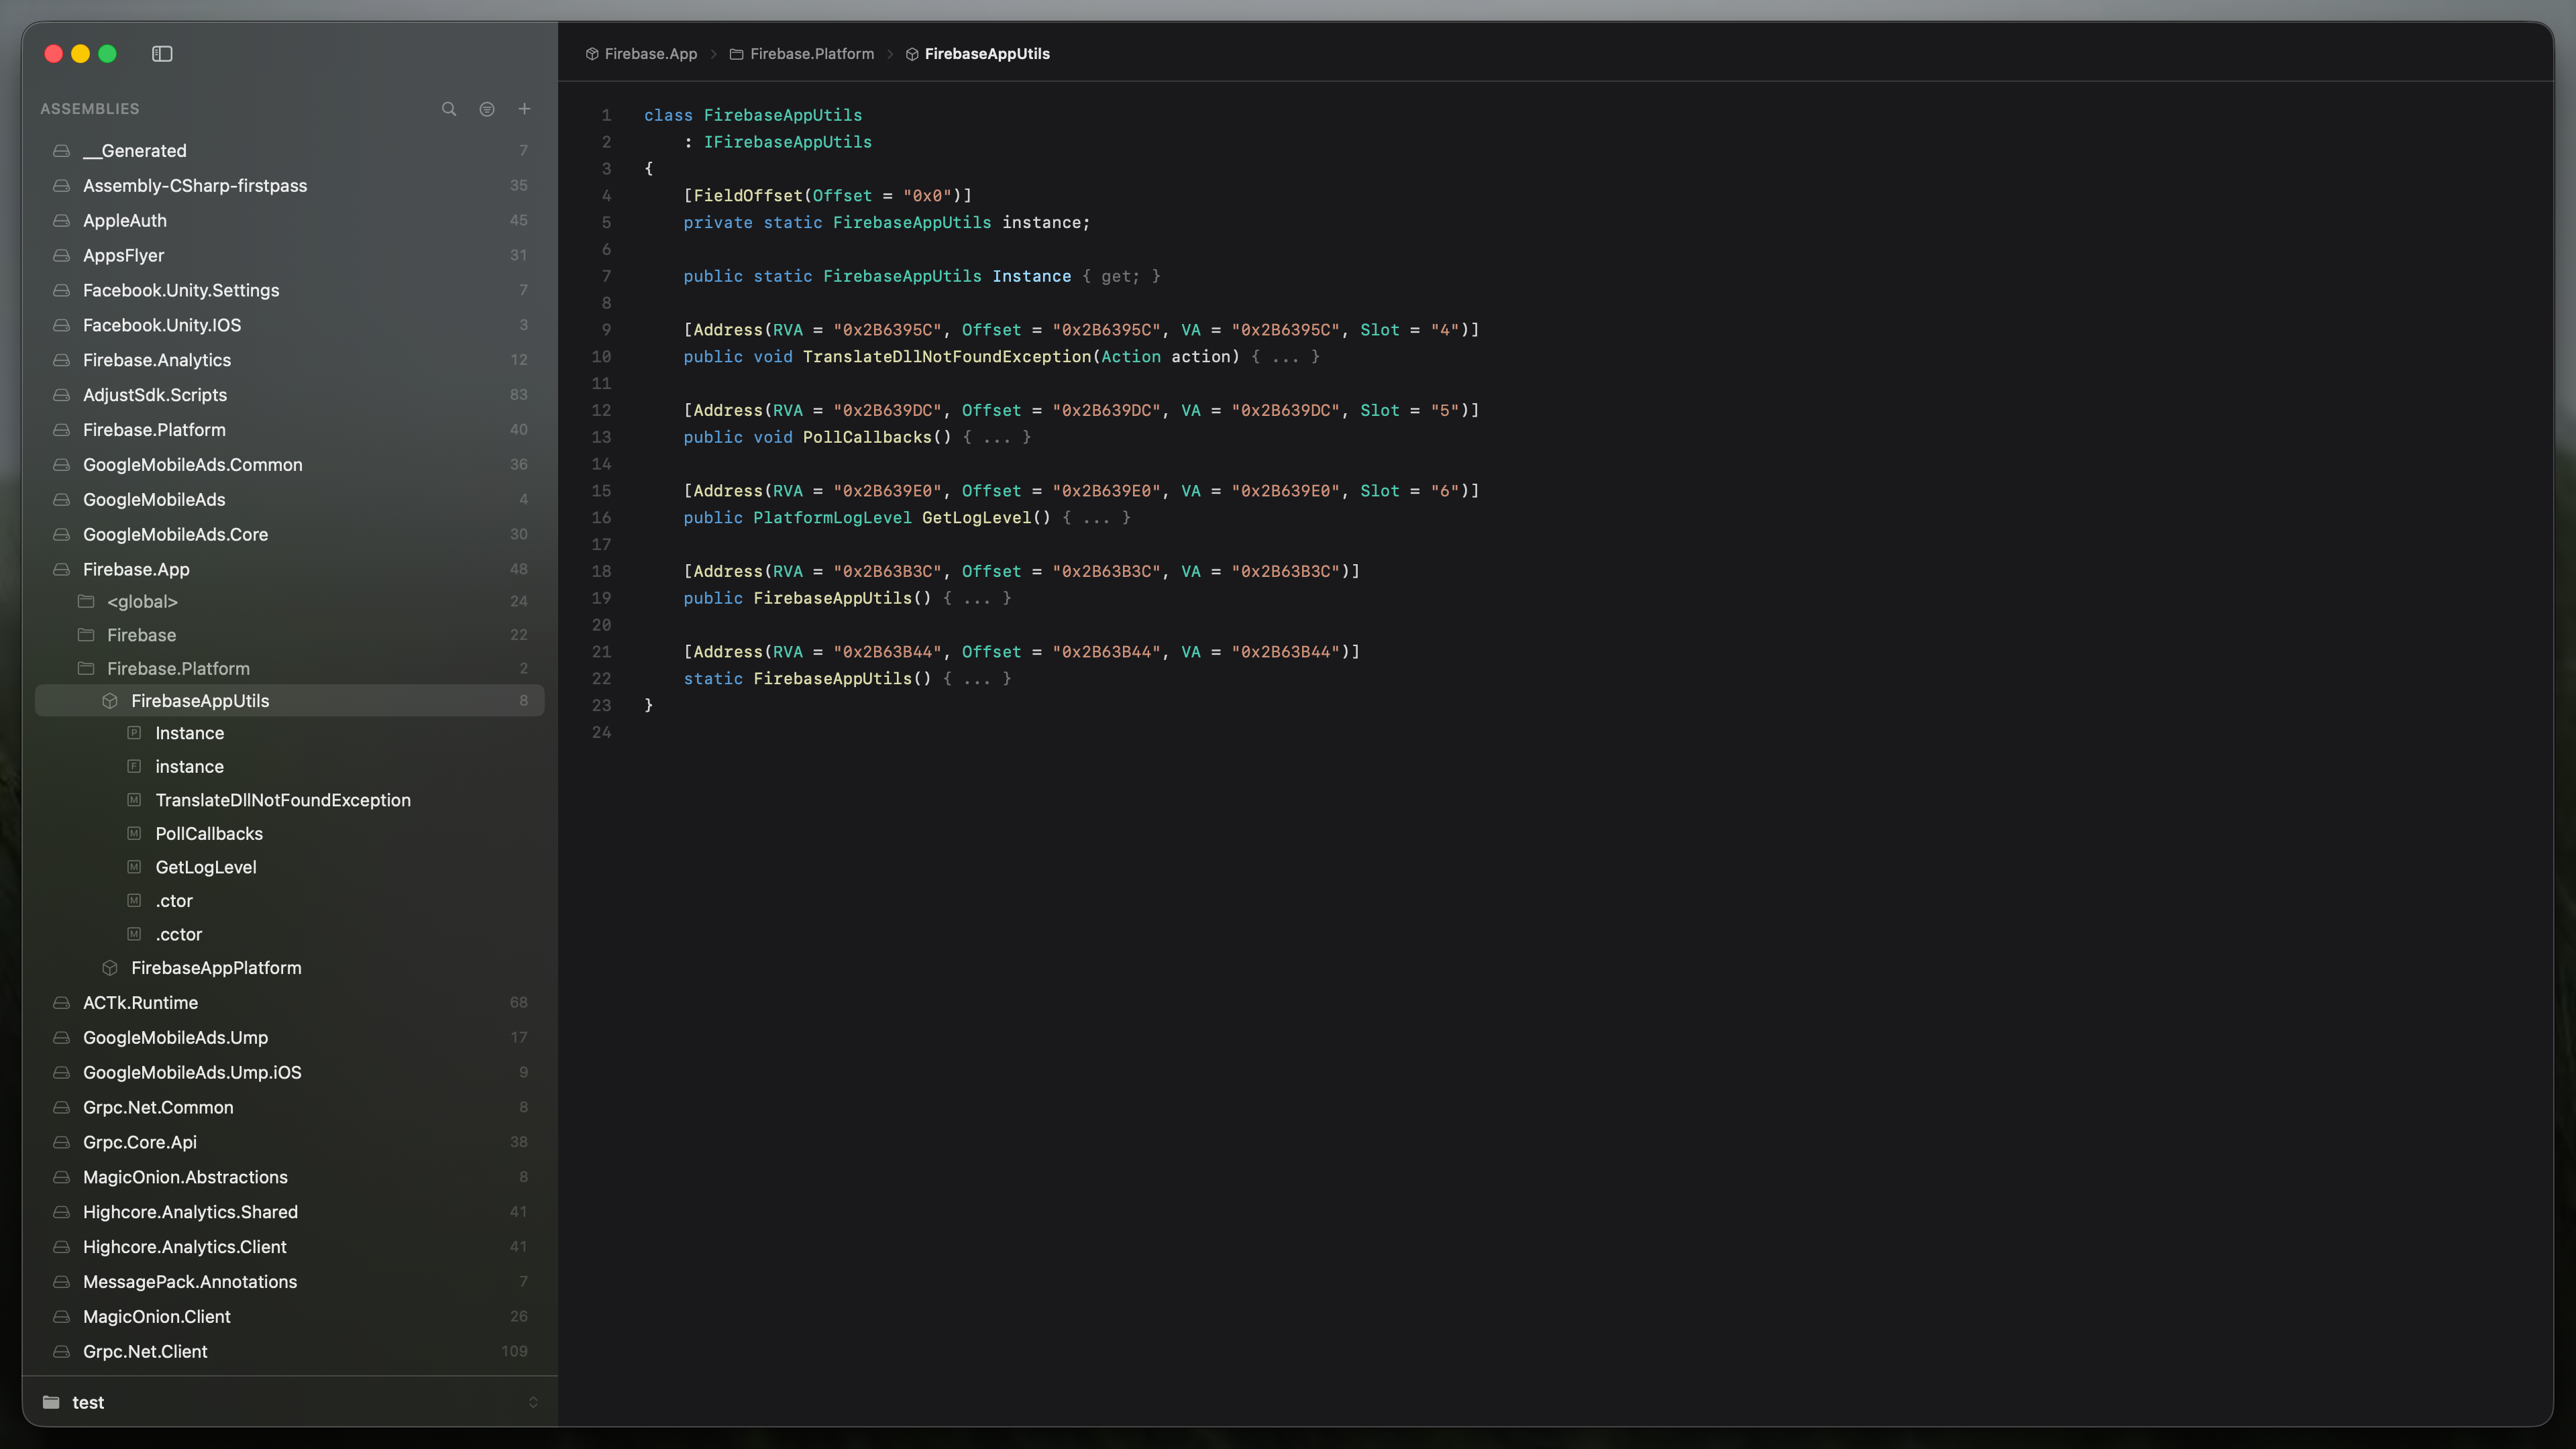Viewport: 2576px width, 1449px height.
Task: Click the method icon beside PollCallbacks
Action: [x=134, y=834]
